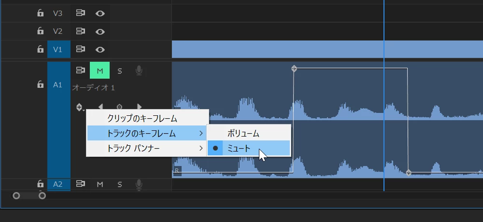Add or remove keyframe on A1
Viewport: 483px width, 222px height.
pos(119,107)
